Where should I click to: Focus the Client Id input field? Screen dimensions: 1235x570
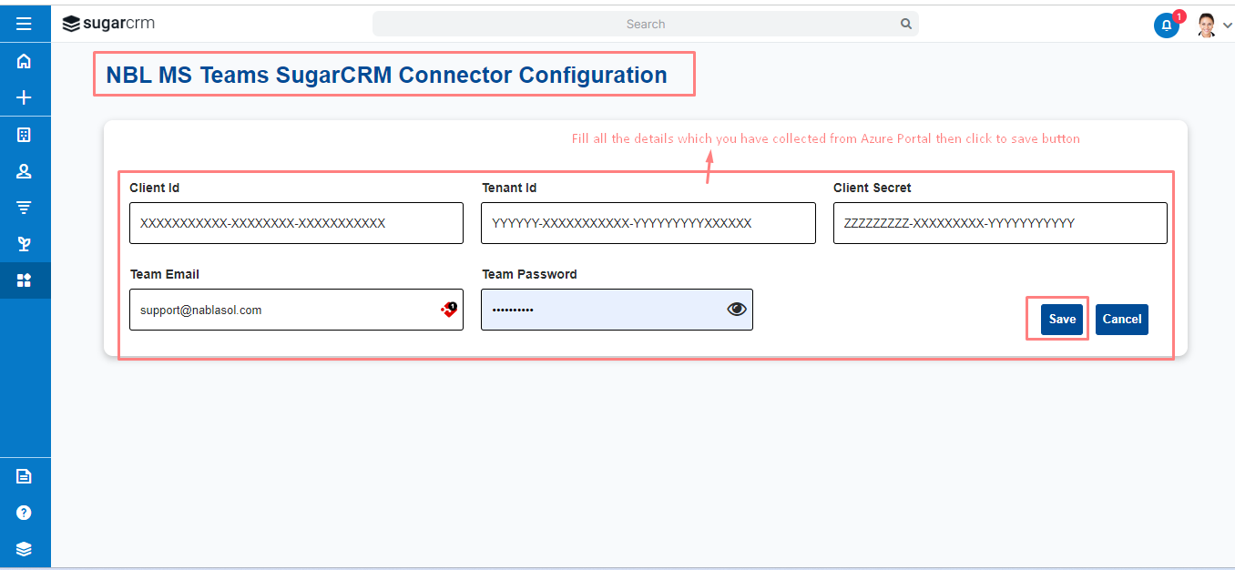point(296,223)
